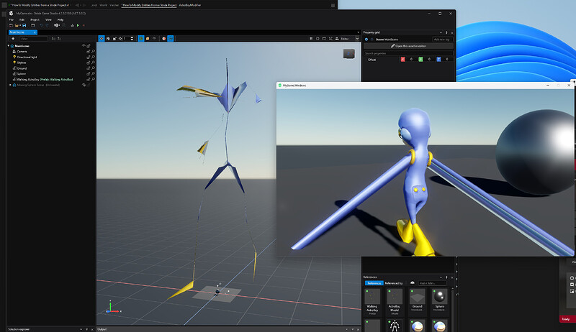Screen dimensions: 576x332
Task: Toggle MainScene visibility eye icon
Action: tap(84, 46)
